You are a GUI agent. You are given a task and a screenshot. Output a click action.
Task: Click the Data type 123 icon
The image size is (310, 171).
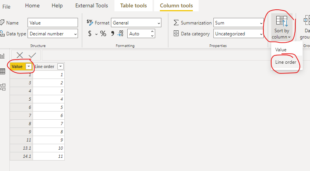(2, 33)
